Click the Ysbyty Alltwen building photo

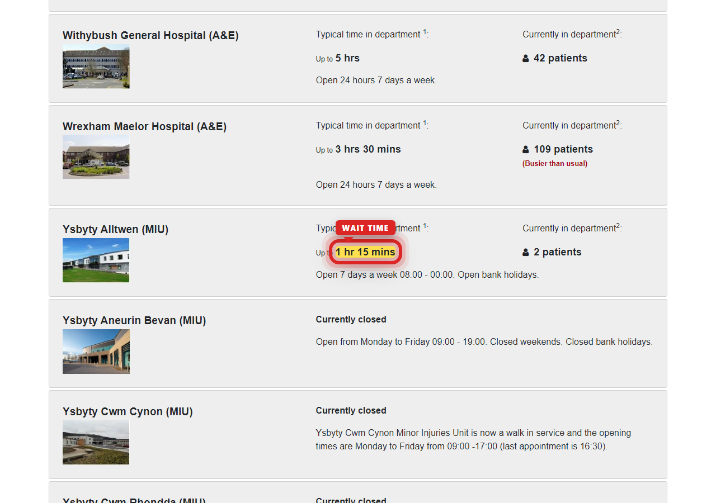click(96, 260)
